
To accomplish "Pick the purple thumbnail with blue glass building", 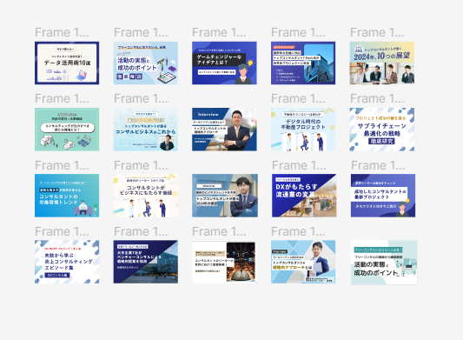I will click(303, 63).
